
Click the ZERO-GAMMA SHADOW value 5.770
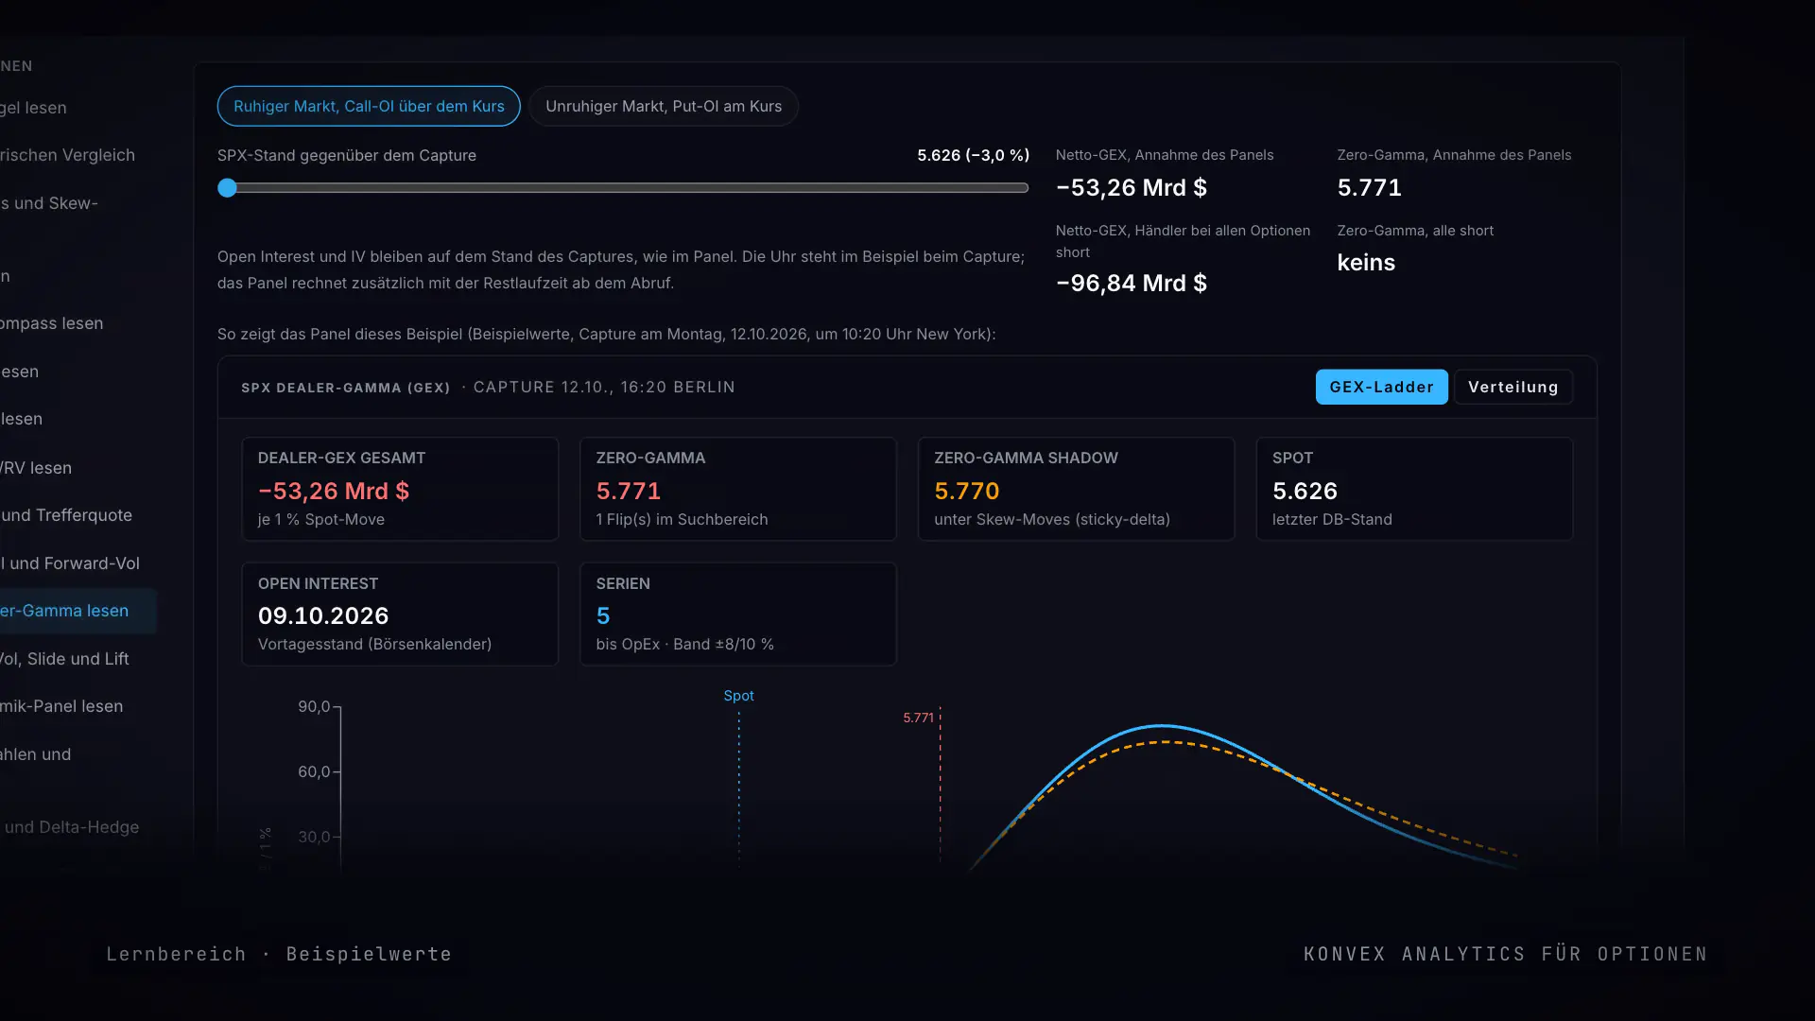click(967, 491)
